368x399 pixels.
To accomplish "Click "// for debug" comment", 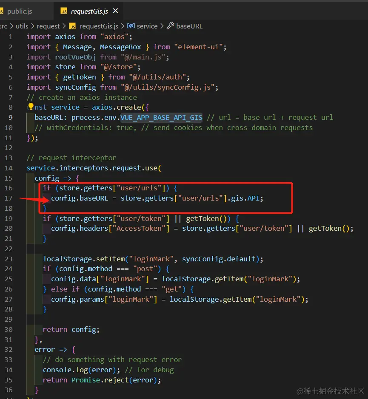I will point(149,370).
